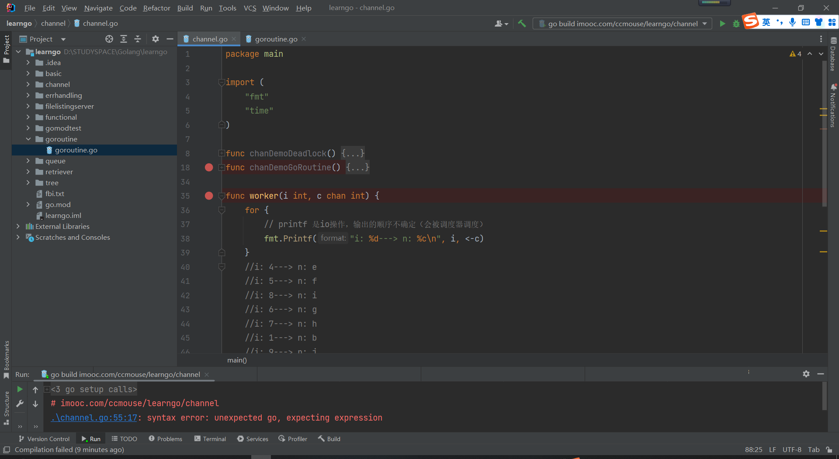The height and width of the screenshot is (459, 839).
Task: Open the Terminal tool window
Action: click(210, 439)
